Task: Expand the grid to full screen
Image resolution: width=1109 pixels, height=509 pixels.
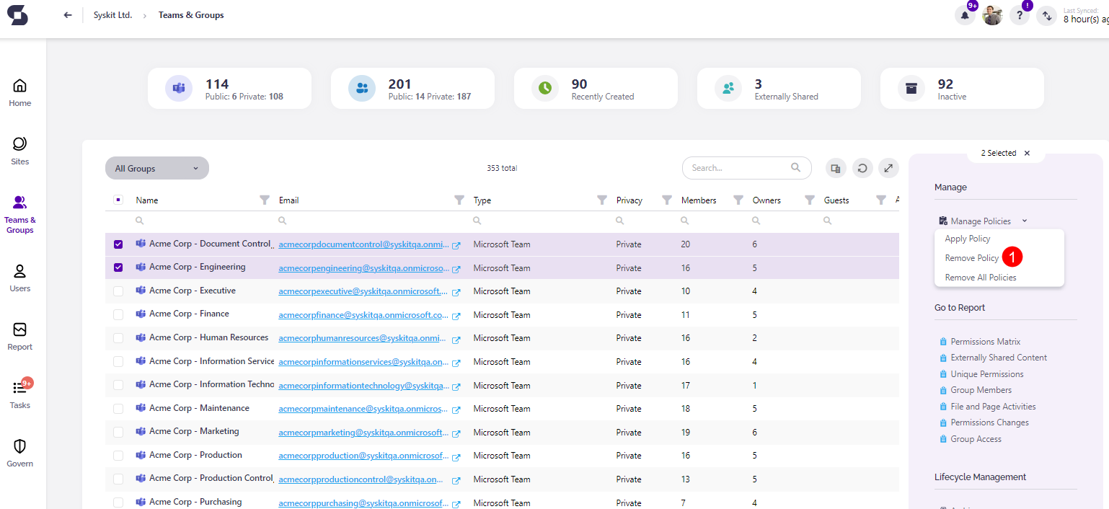Action: pyautogui.click(x=888, y=167)
